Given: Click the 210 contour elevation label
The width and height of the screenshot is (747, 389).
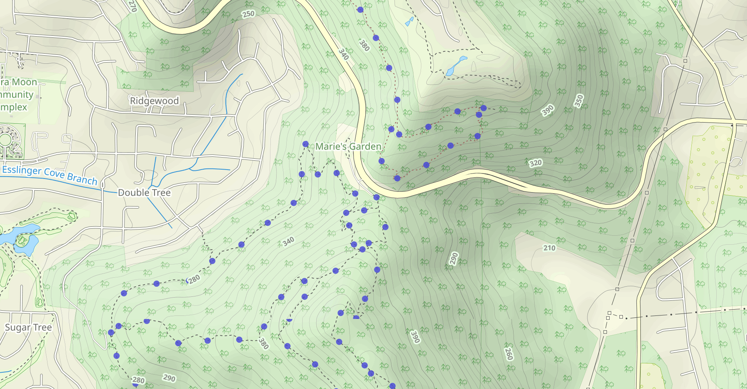Looking at the screenshot, I should [x=549, y=248].
